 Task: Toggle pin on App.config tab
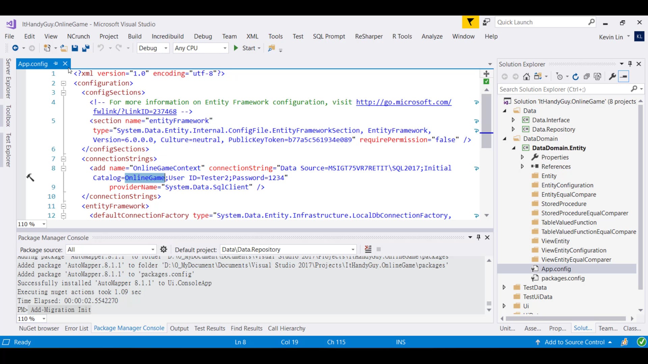tap(56, 64)
